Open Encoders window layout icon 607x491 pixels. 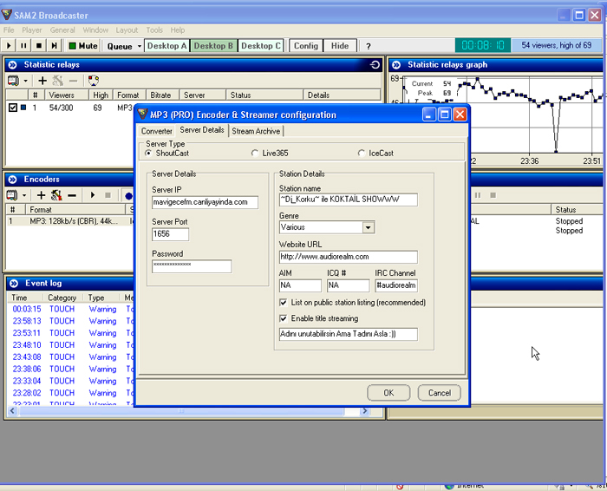pyautogui.click(x=12, y=195)
